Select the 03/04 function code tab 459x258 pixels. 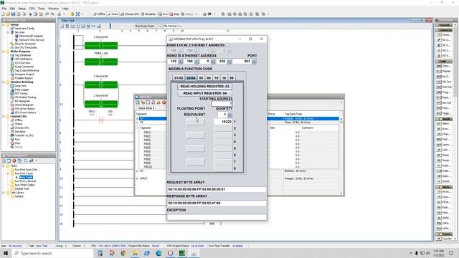click(x=191, y=78)
